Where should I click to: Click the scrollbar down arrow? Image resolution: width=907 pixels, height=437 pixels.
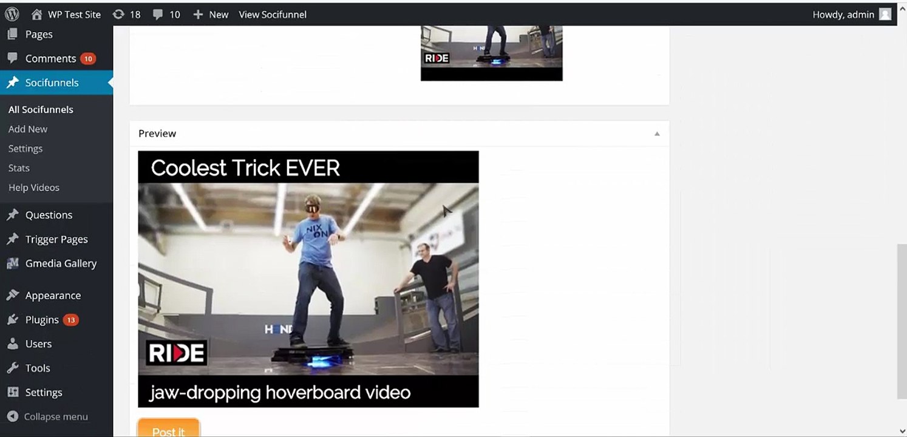[x=902, y=431]
